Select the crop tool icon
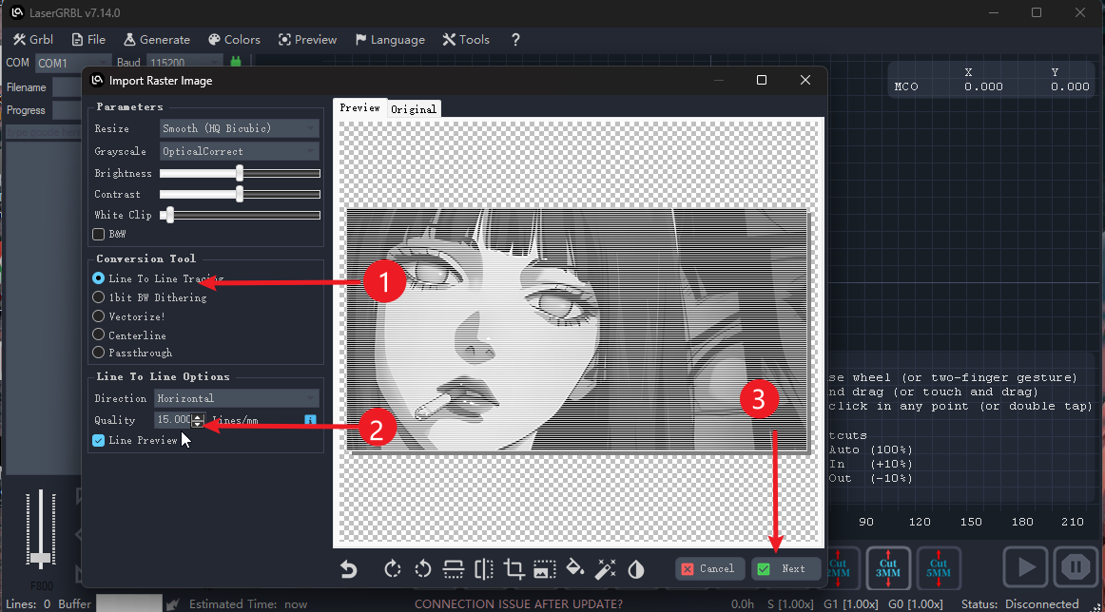 coord(514,569)
